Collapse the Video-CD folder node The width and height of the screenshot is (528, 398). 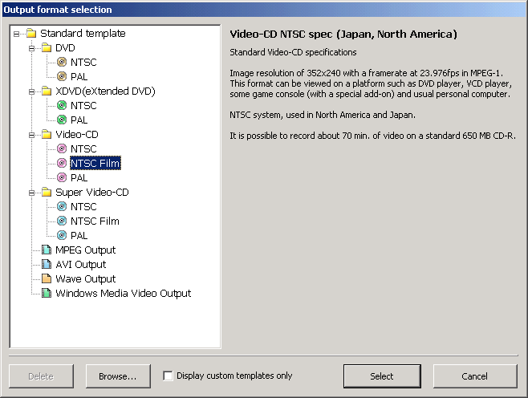click(x=32, y=135)
